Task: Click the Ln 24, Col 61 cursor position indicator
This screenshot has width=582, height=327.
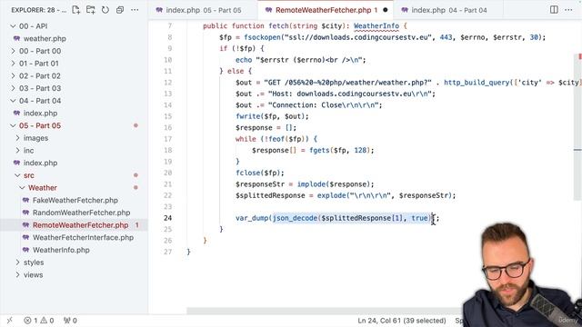Action: (402, 321)
